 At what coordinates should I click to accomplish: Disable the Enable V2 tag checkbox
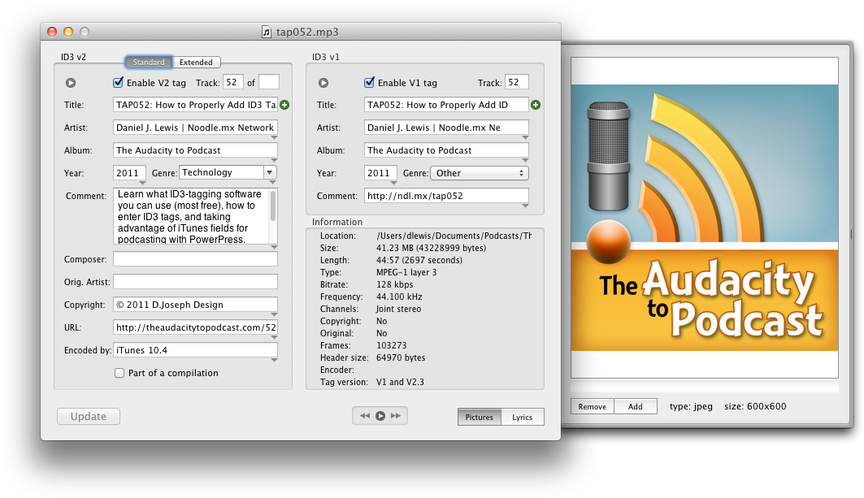[119, 83]
